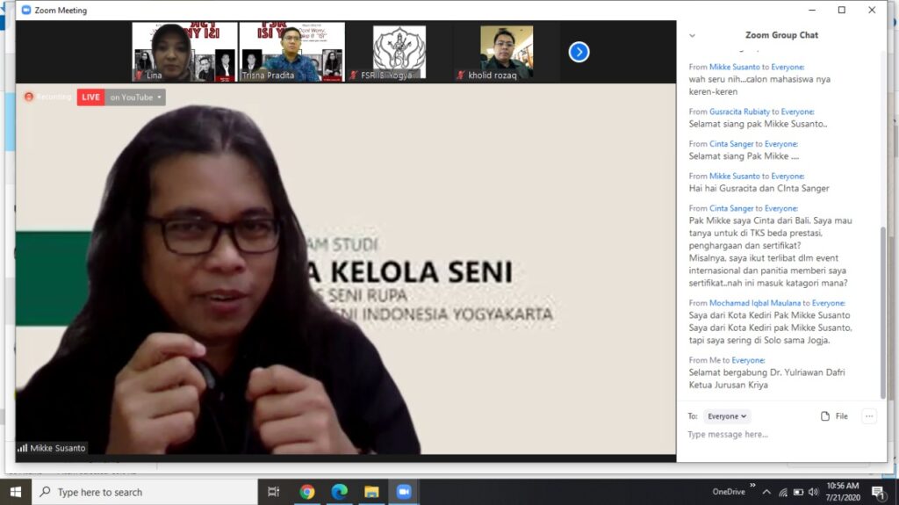Select Lina's video thumbnail
The width and height of the screenshot is (899, 505).
[184, 52]
